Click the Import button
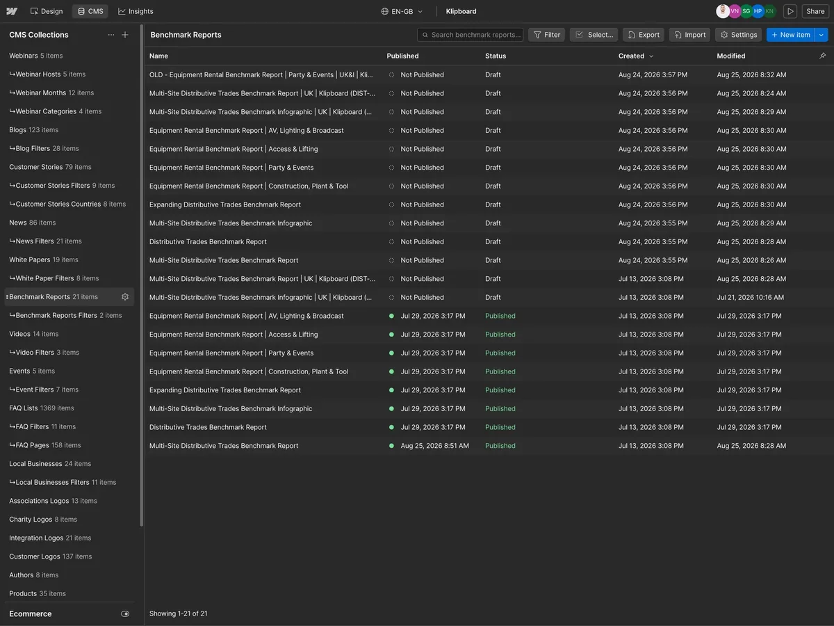 [x=689, y=35]
